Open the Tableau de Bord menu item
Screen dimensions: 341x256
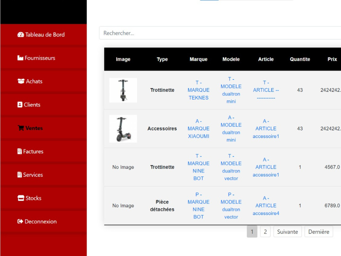click(44, 34)
